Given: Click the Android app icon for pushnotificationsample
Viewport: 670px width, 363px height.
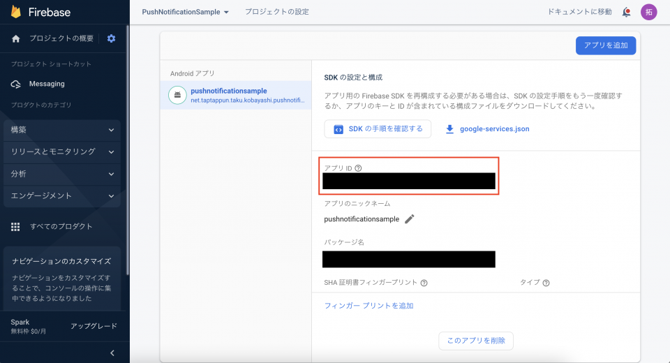Looking at the screenshot, I should [x=177, y=95].
